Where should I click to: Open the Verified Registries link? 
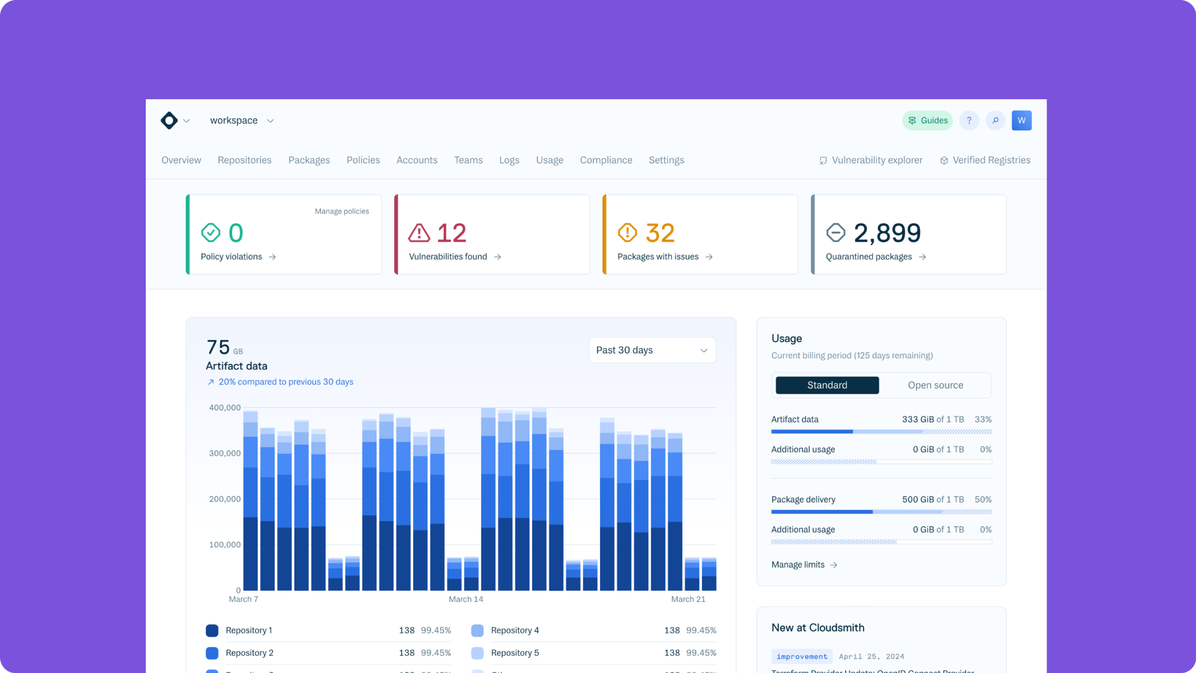(985, 160)
